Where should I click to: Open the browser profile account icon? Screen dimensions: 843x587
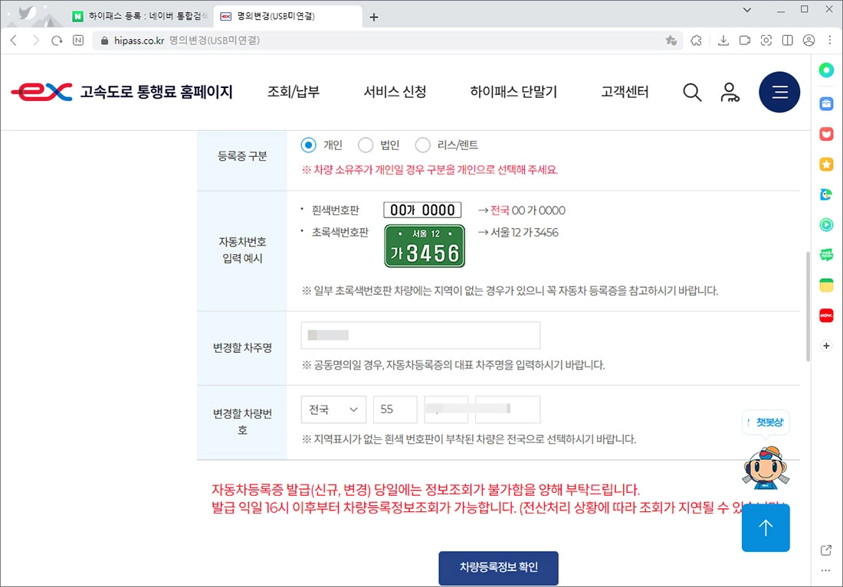809,41
